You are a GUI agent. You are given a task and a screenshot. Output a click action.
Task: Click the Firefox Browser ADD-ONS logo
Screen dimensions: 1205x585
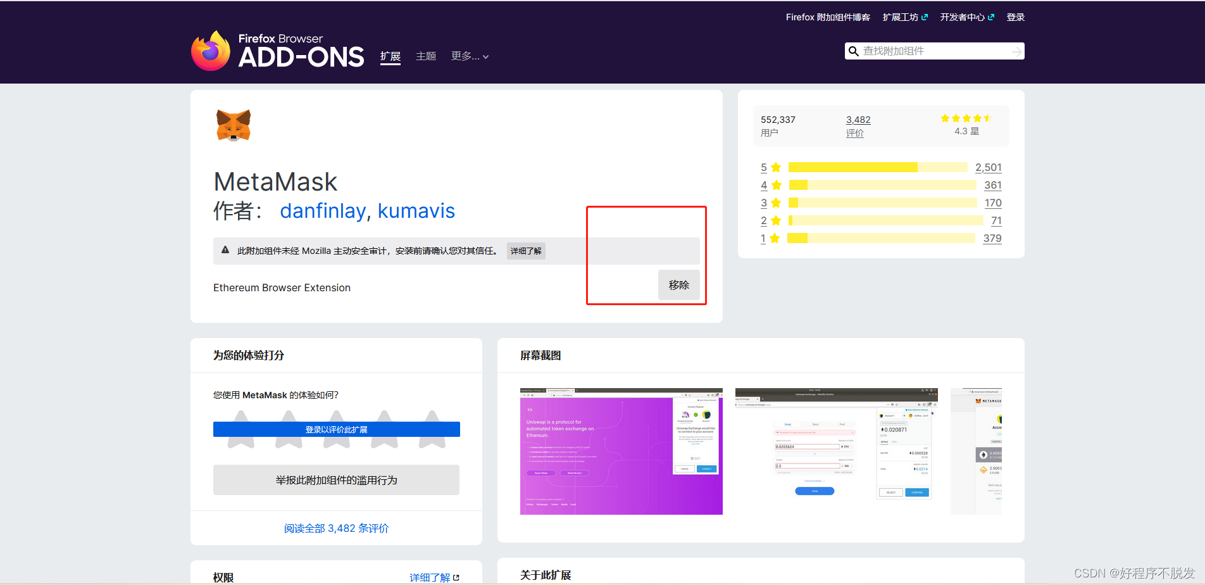coord(277,51)
